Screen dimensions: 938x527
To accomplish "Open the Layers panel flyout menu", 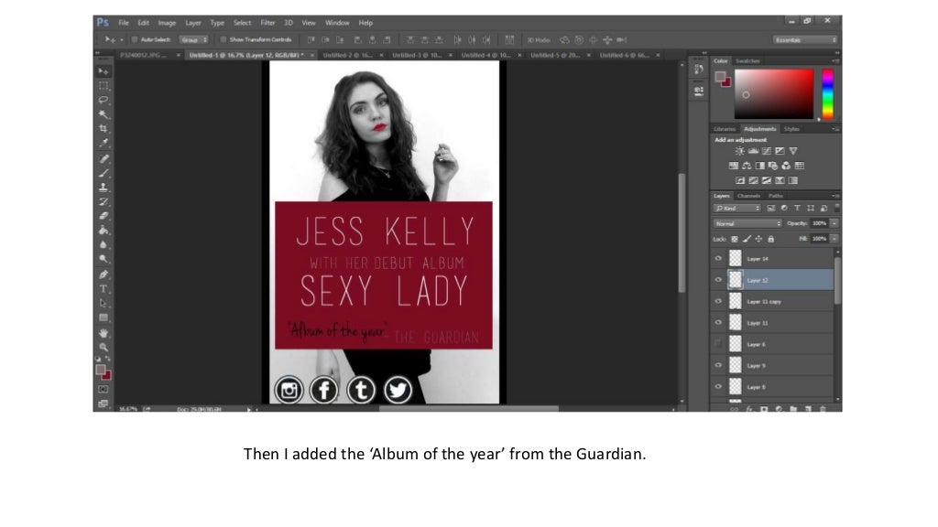I will (835, 196).
